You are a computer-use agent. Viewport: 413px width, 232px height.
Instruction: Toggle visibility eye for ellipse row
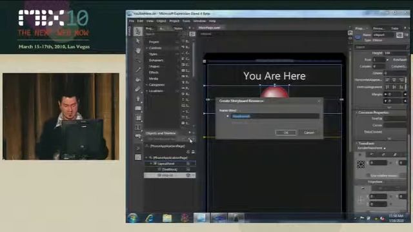[188, 175]
